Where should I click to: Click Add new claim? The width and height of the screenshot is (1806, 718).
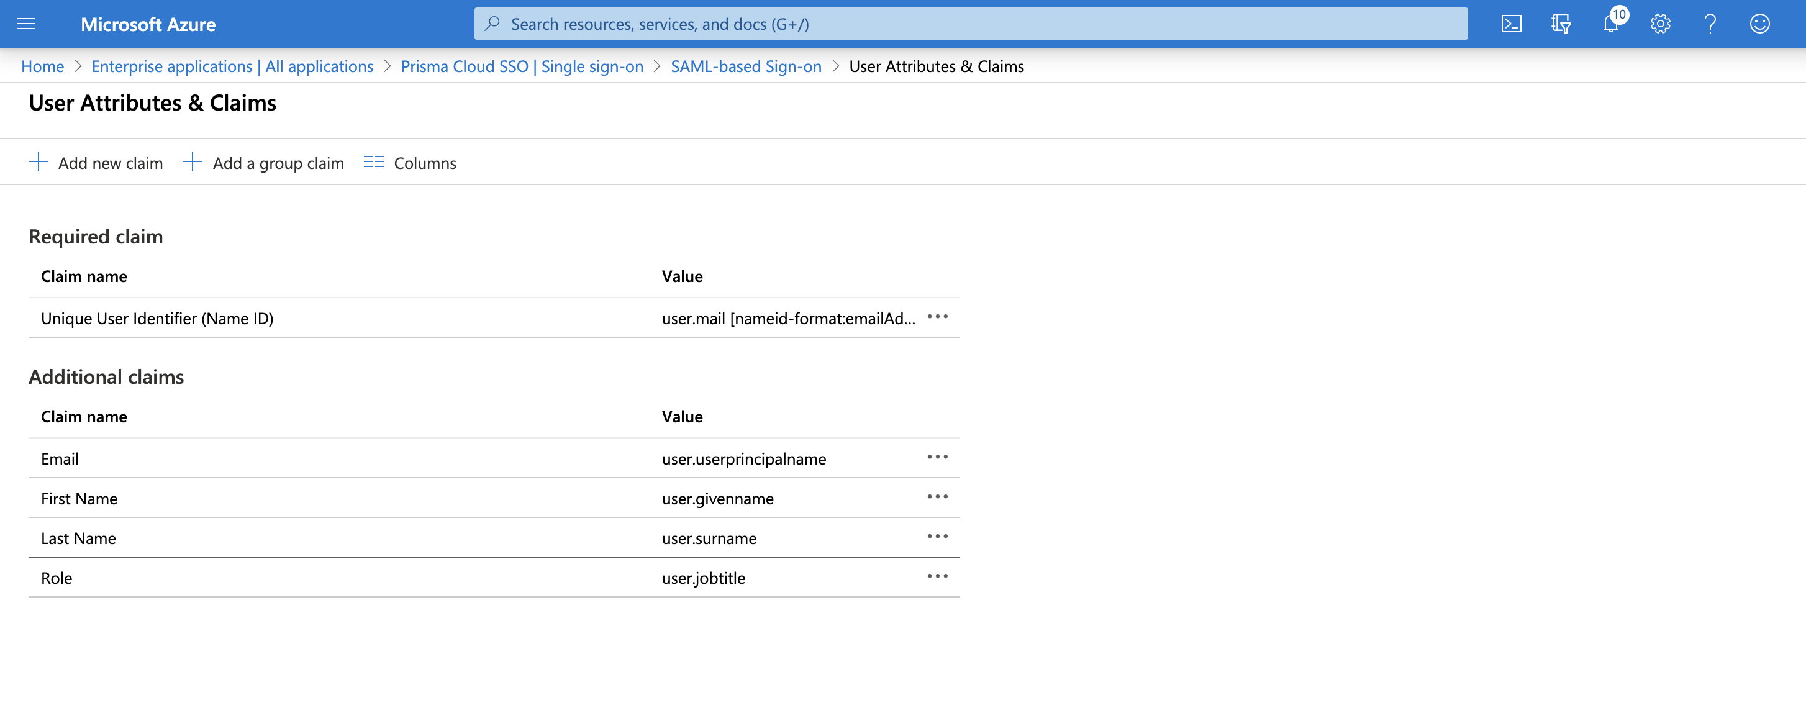[96, 163]
